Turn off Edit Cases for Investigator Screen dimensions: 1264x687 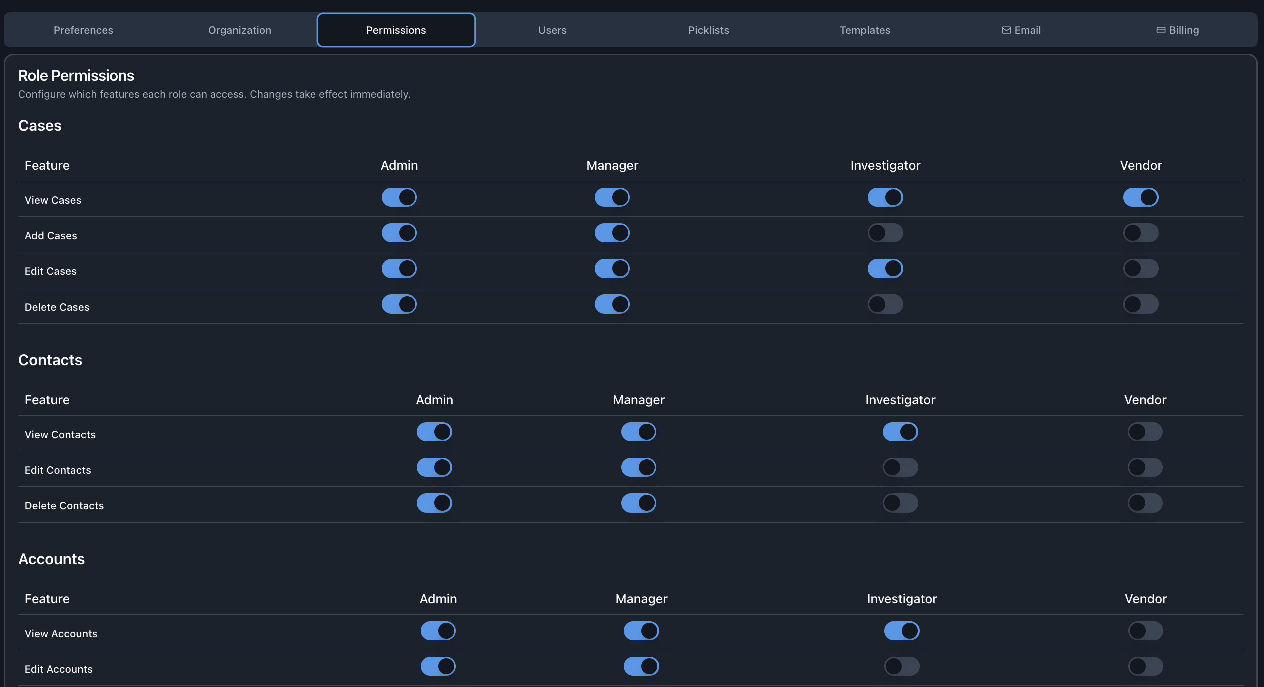pos(885,268)
